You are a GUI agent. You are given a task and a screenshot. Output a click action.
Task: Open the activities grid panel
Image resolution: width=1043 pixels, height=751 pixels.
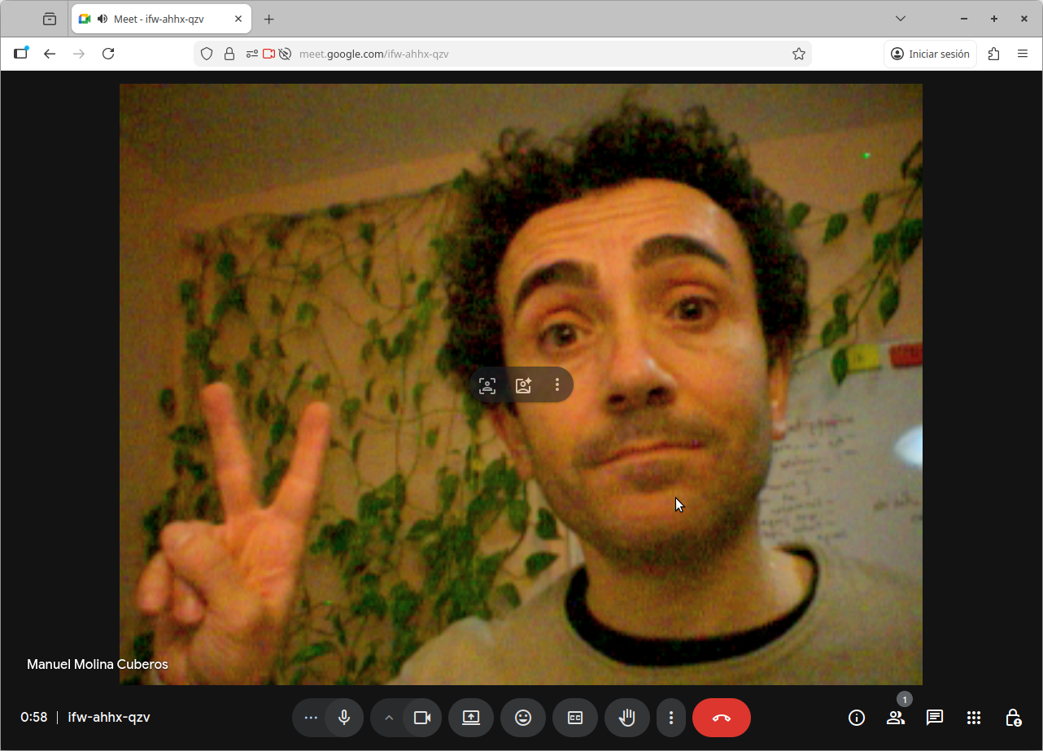click(x=974, y=718)
